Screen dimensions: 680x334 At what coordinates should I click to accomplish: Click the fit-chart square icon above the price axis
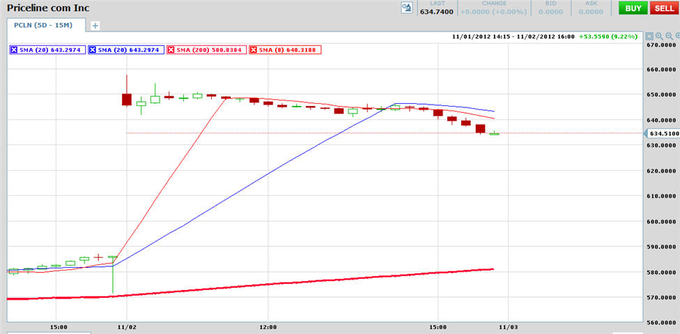(649, 36)
